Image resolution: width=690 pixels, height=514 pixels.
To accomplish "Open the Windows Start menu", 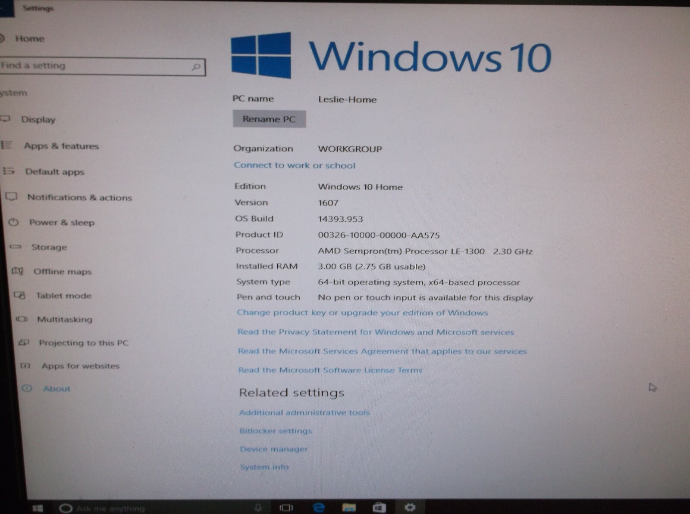I will coord(38,508).
